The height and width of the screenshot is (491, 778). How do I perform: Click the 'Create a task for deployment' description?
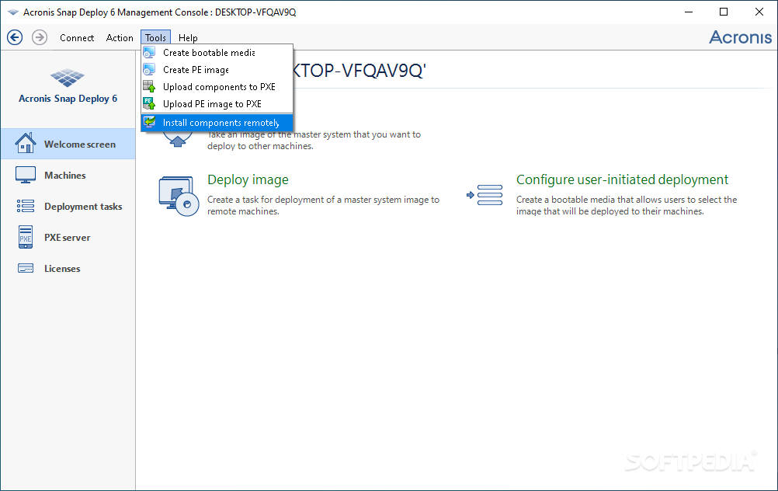coord(323,205)
